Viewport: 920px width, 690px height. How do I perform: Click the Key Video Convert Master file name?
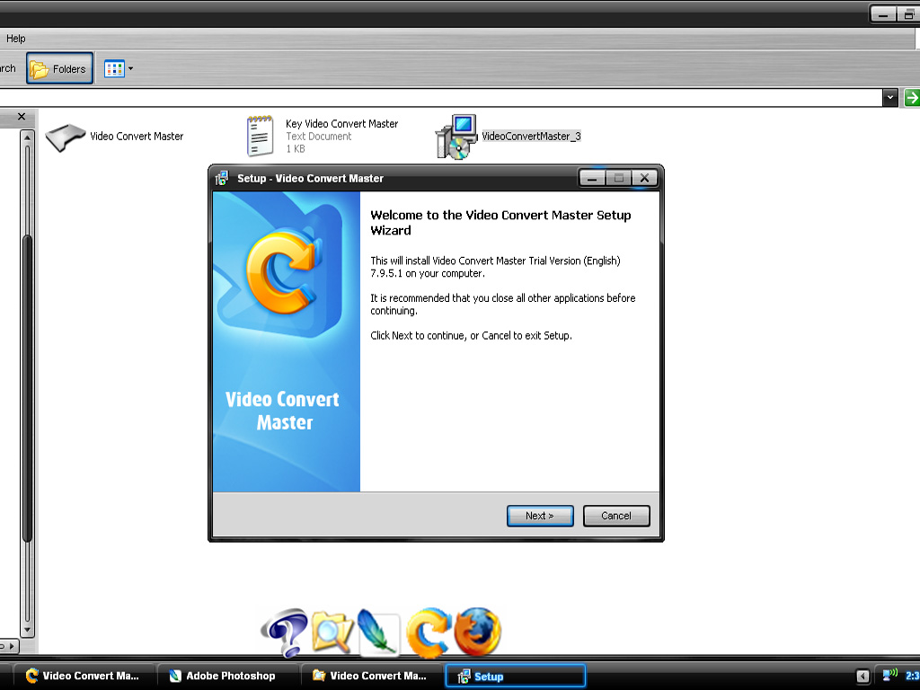pyautogui.click(x=341, y=124)
